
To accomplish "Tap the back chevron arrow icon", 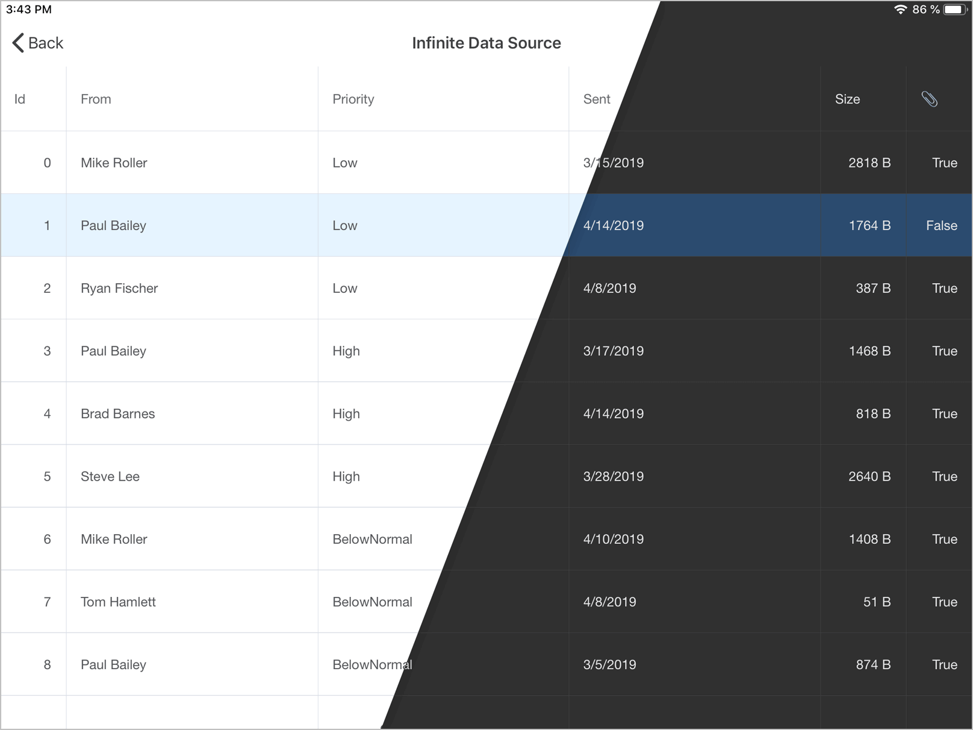I will (19, 43).
